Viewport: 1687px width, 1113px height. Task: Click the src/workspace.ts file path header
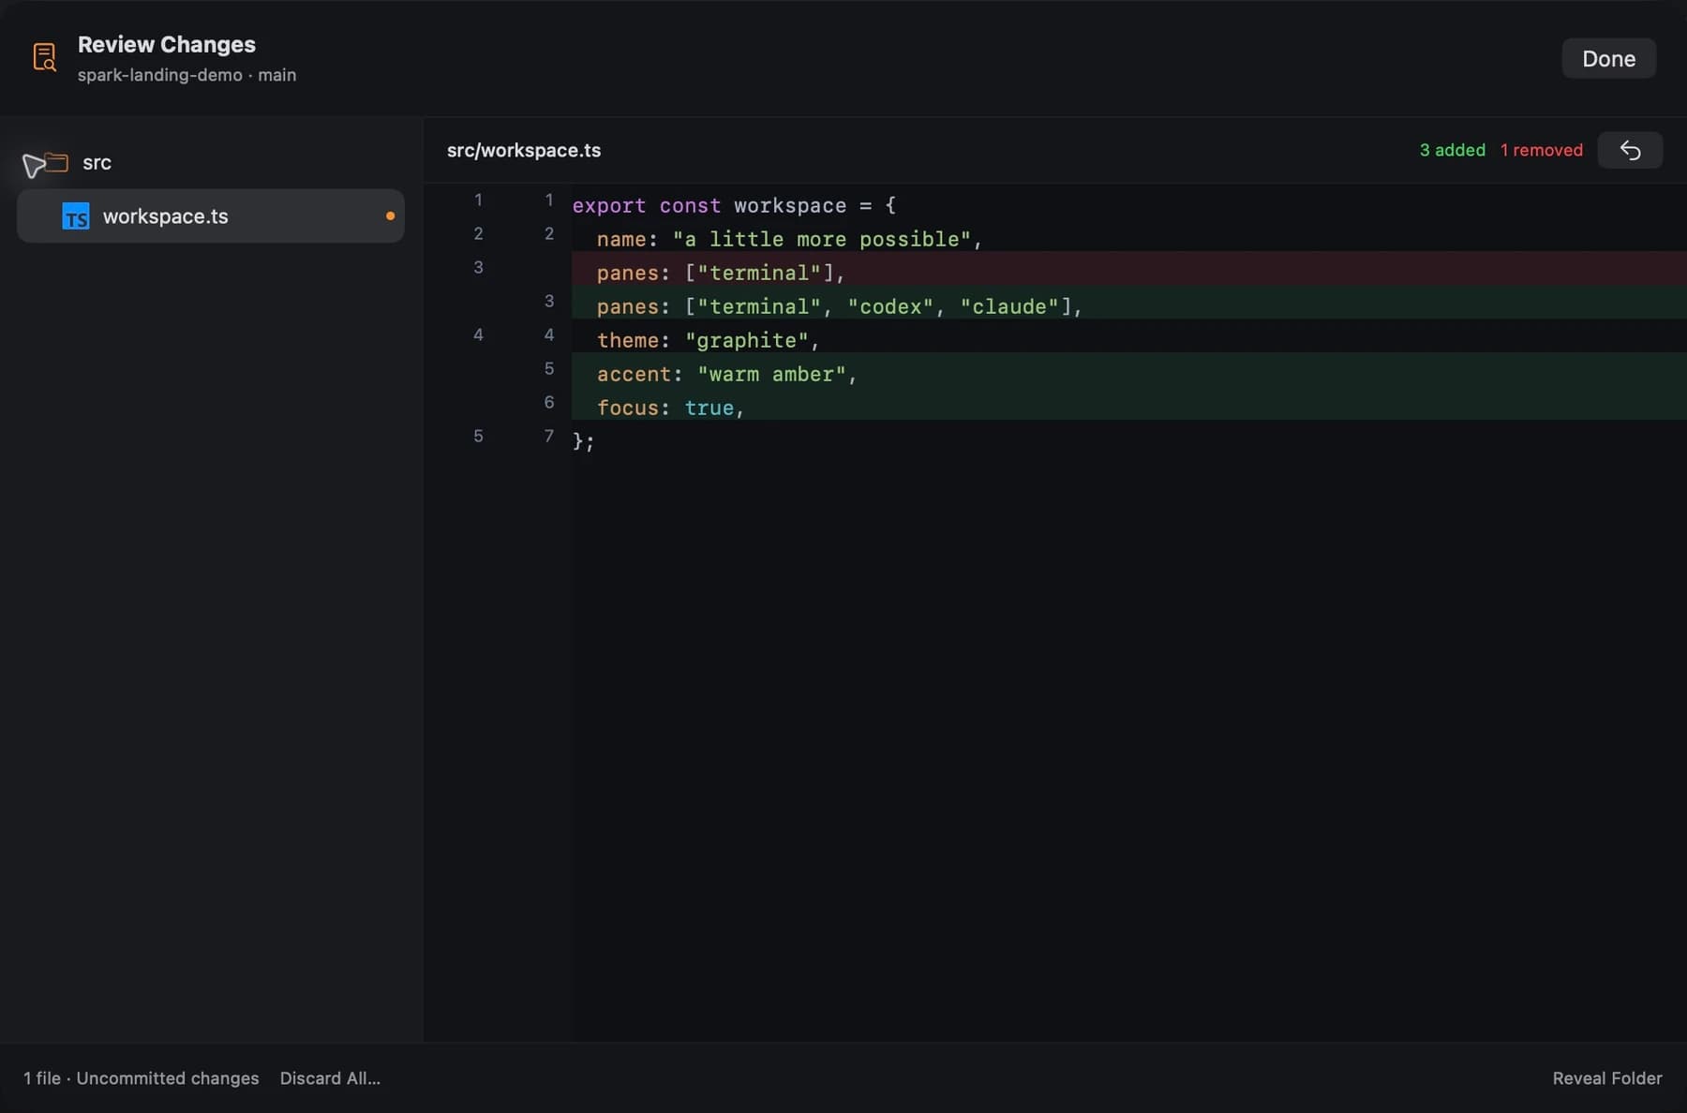point(524,150)
